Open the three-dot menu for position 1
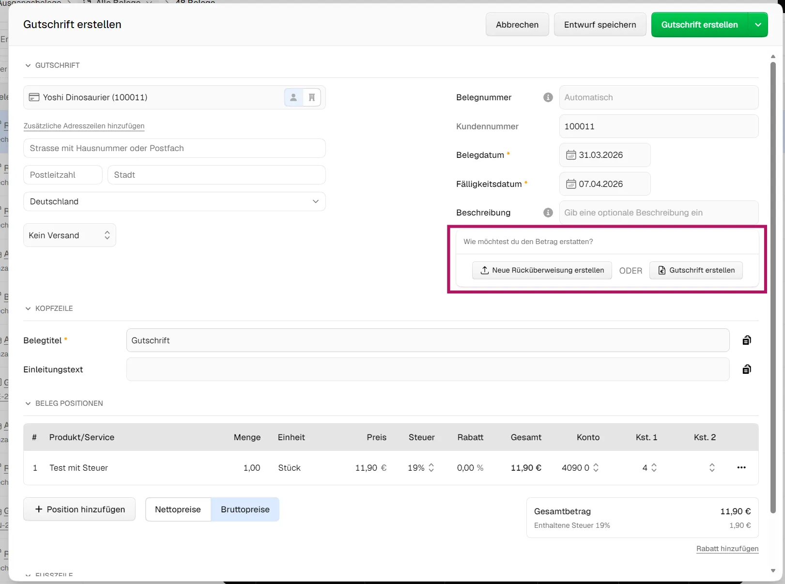Image resolution: width=785 pixels, height=584 pixels. (741, 468)
